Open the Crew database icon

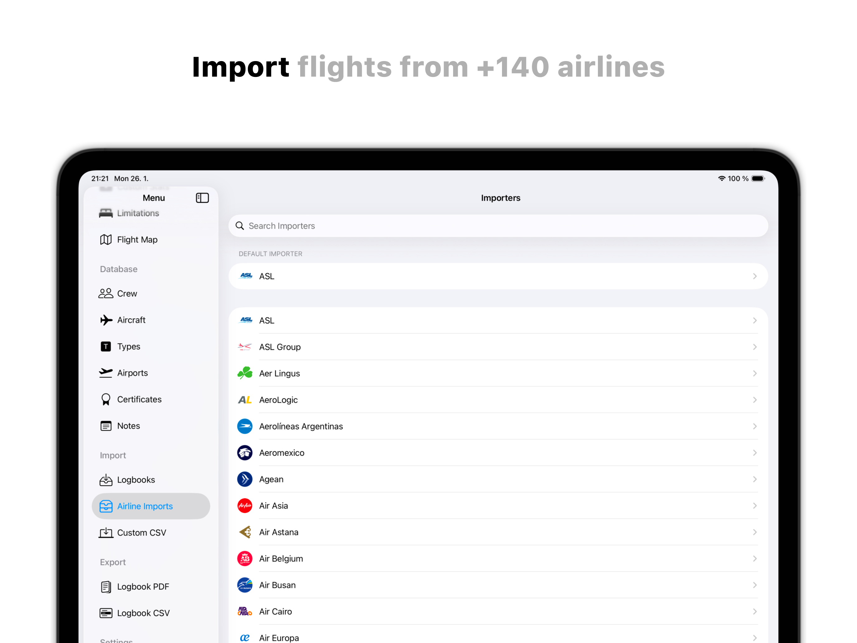click(106, 293)
